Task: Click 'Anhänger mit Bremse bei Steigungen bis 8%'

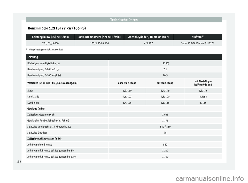Action: [x=51, y=150]
